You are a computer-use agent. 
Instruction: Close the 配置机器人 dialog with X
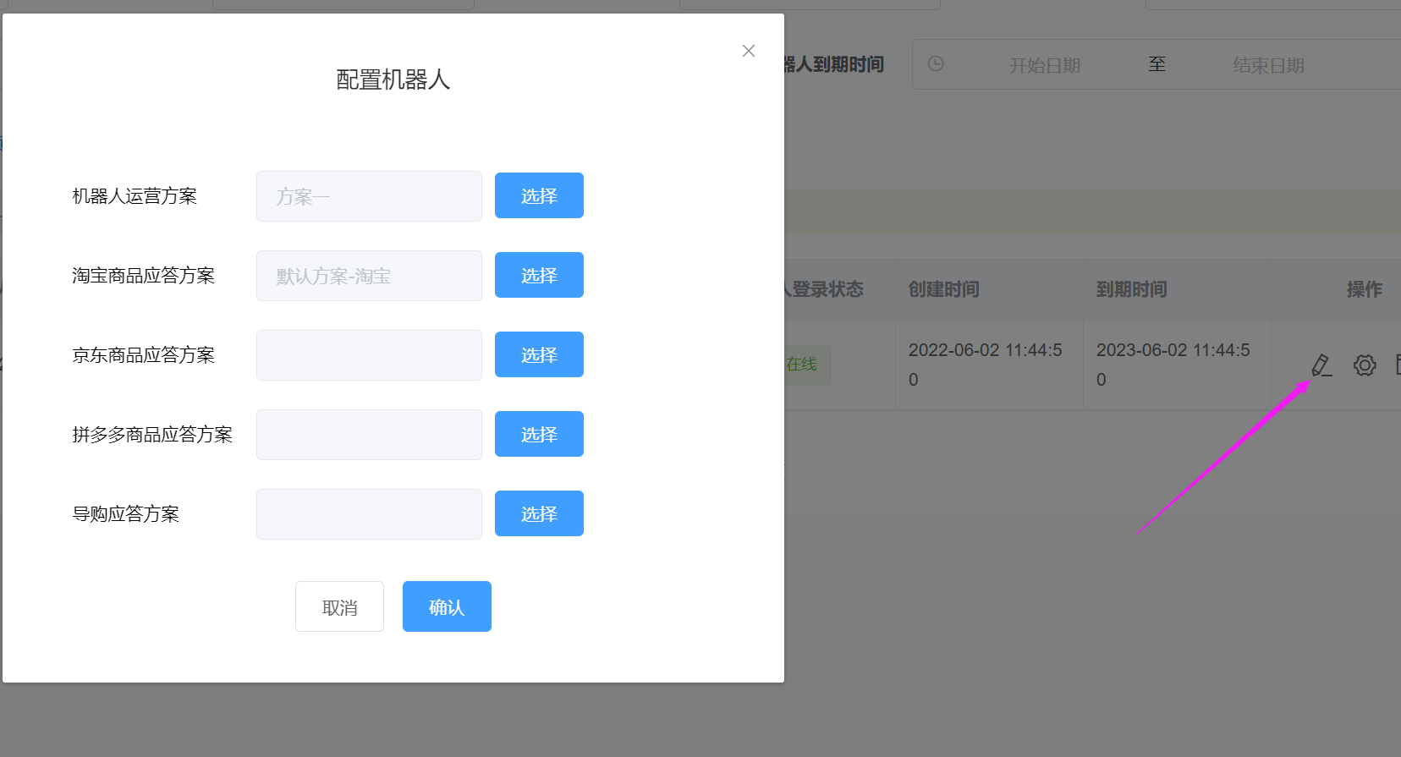coord(749,51)
